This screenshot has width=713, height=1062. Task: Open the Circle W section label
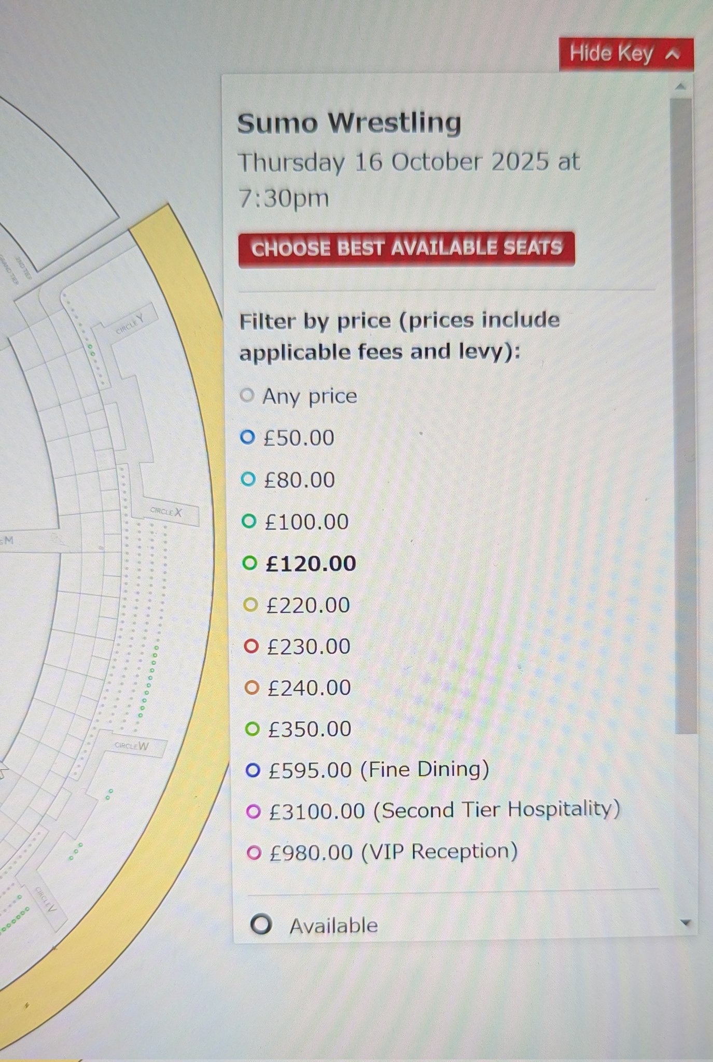tap(132, 746)
